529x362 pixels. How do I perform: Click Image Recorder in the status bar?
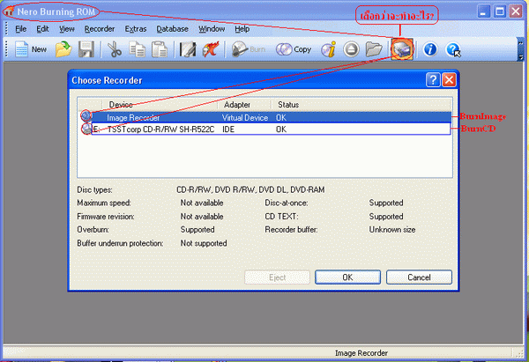[361, 353]
